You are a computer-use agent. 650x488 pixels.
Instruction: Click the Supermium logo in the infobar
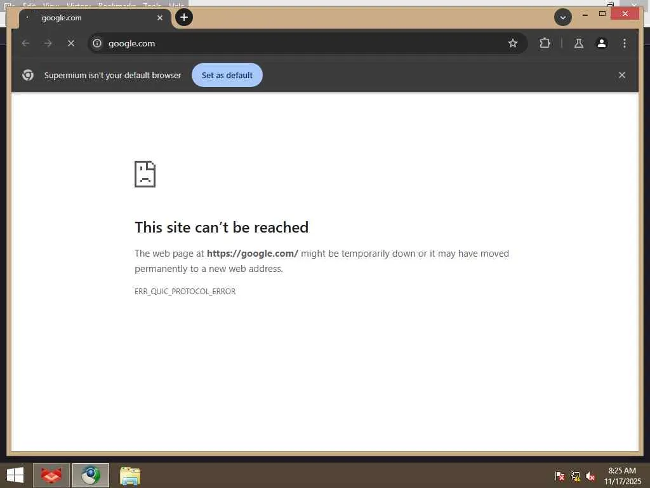(x=28, y=75)
